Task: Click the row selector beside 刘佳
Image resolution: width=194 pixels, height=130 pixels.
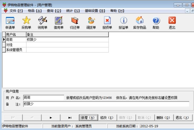Action: tap(4, 45)
